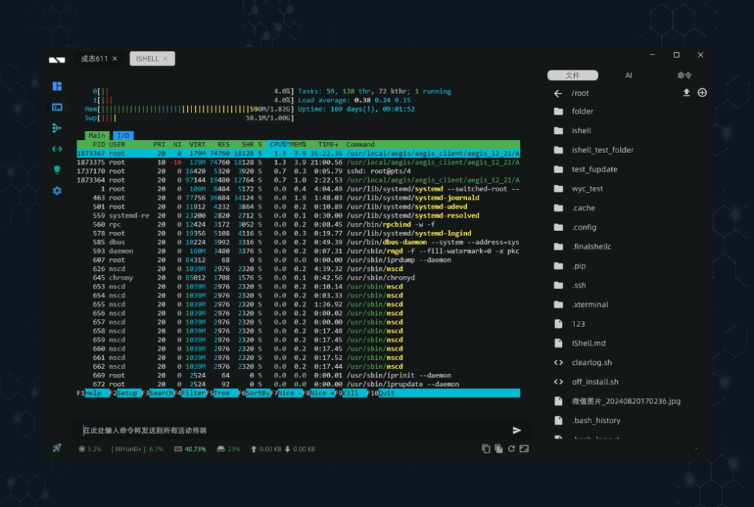Image resolution: width=754 pixels, height=507 pixels.
Task: Click the paste icon in bottom toolbar
Action: [x=498, y=448]
